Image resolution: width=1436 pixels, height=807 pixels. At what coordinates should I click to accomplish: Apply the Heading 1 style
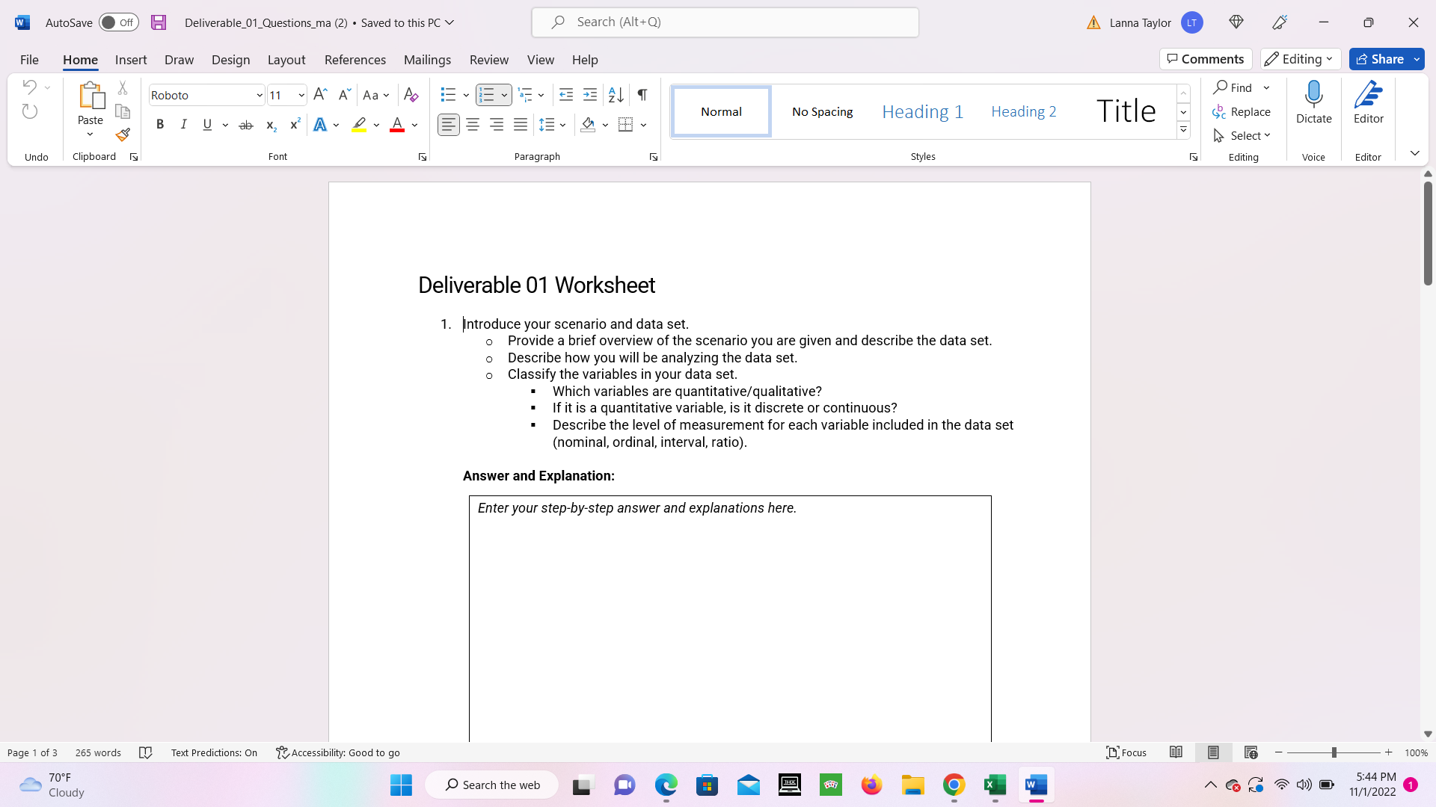[x=922, y=111]
